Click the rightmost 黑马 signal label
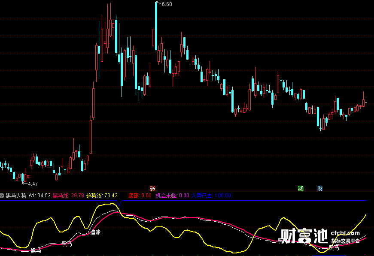 tap(334, 247)
